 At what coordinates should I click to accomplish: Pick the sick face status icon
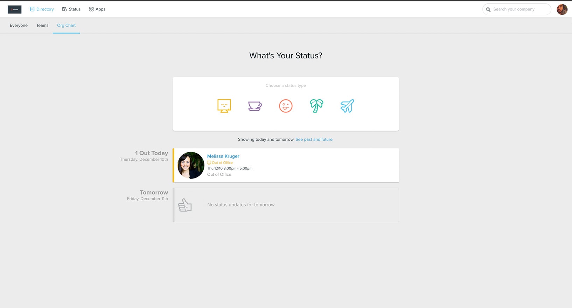point(286,106)
